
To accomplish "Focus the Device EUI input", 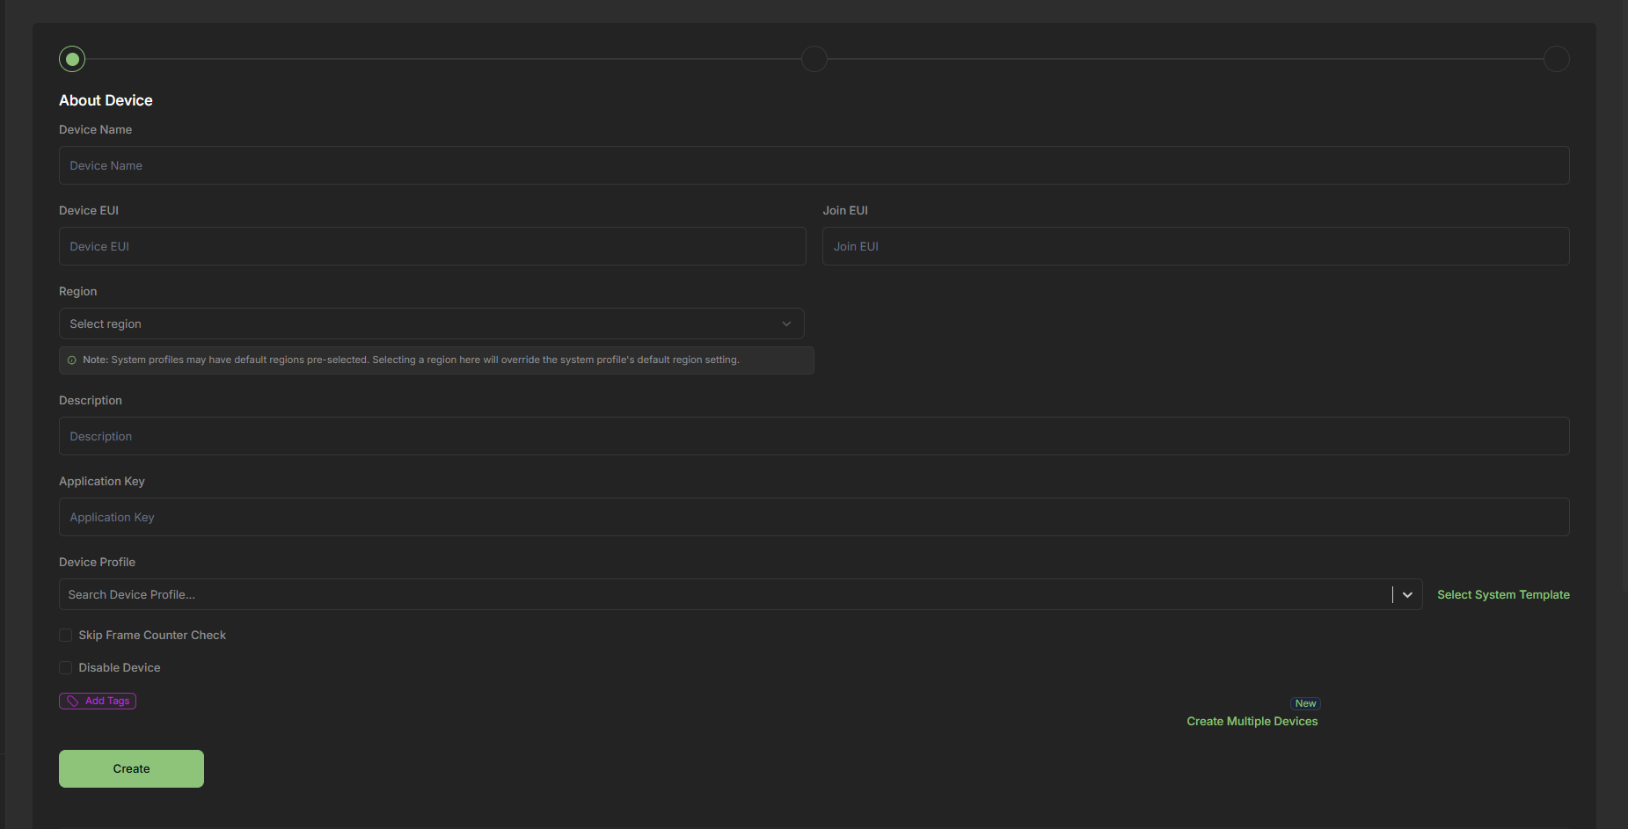I will pyautogui.click(x=431, y=246).
